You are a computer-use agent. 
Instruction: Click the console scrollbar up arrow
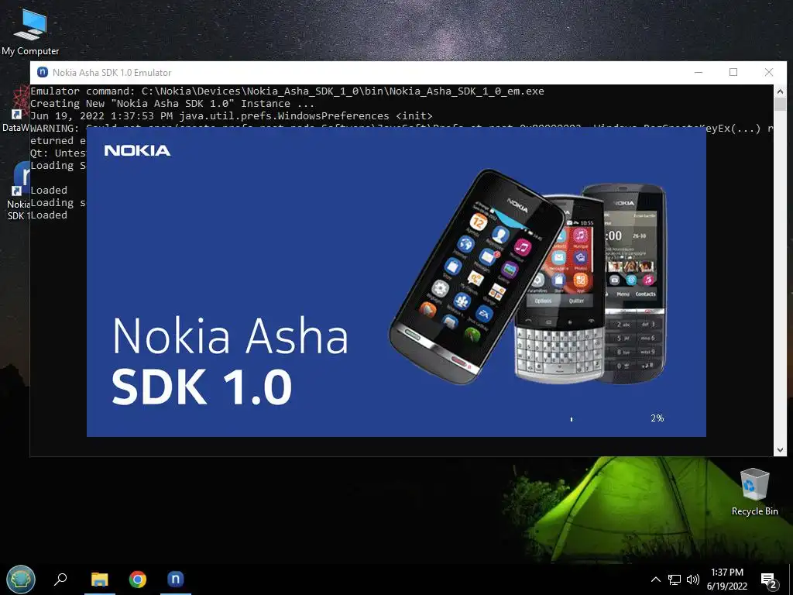780,91
